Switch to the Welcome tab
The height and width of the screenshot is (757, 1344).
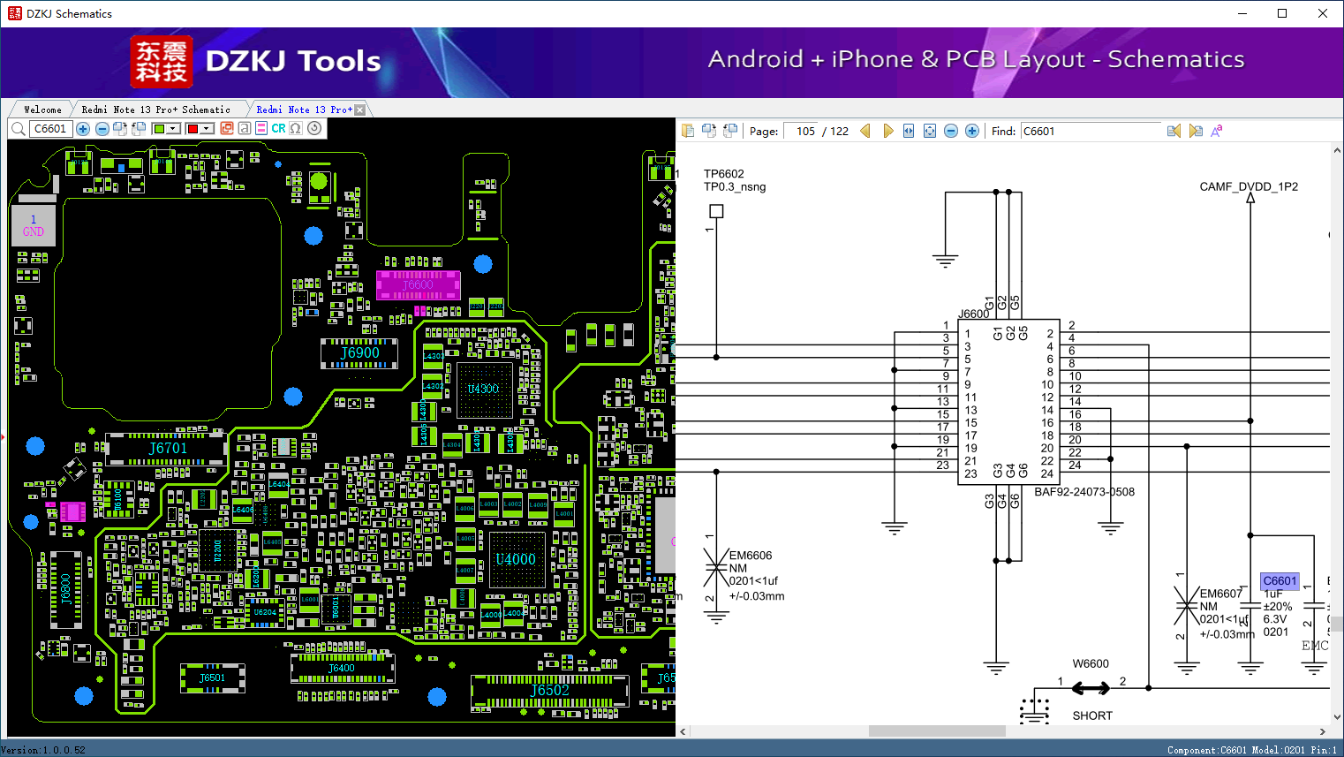42,110
